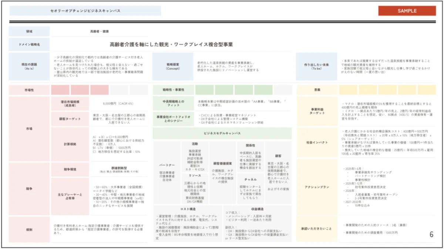The image size is (444, 249).
Task: Click the 事業承継先サウンディング line
Action: pos(373,172)
